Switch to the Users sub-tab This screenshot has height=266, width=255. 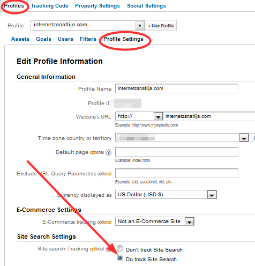(65, 39)
